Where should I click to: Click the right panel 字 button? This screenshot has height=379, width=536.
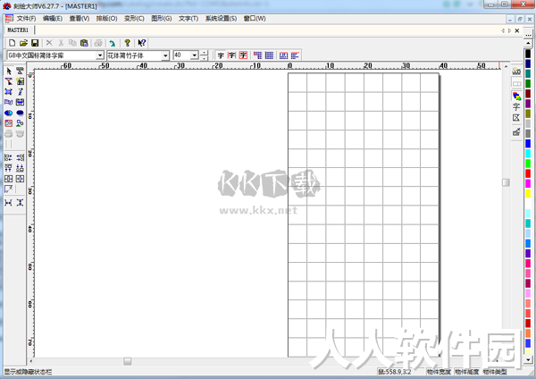click(x=516, y=106)
